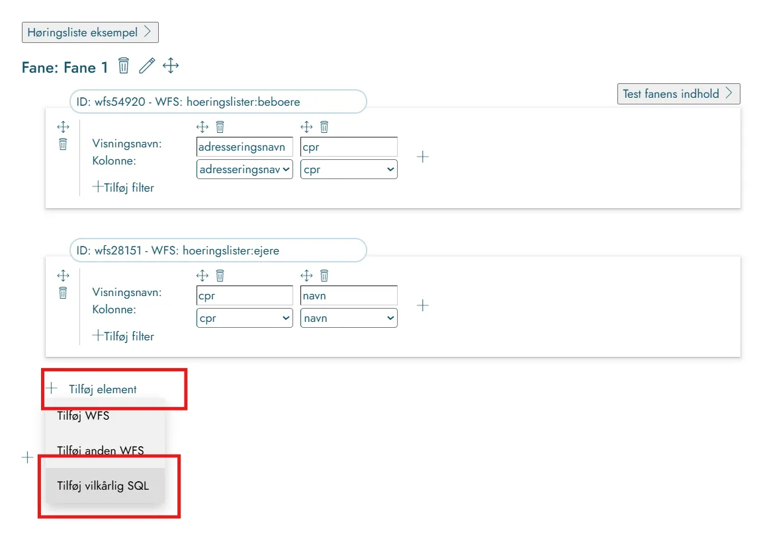Viewport: 759px width, 534px height.
Task: Click move icon above ejere's cpr column
Action: 202,276
